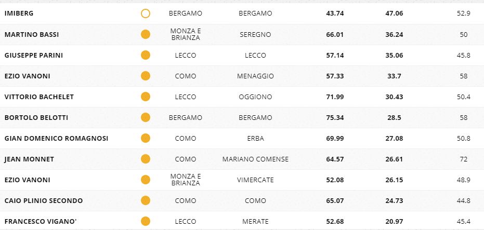The image size is (484, 230).
Task: Click the Vimercate city cell
Action: 255,180
